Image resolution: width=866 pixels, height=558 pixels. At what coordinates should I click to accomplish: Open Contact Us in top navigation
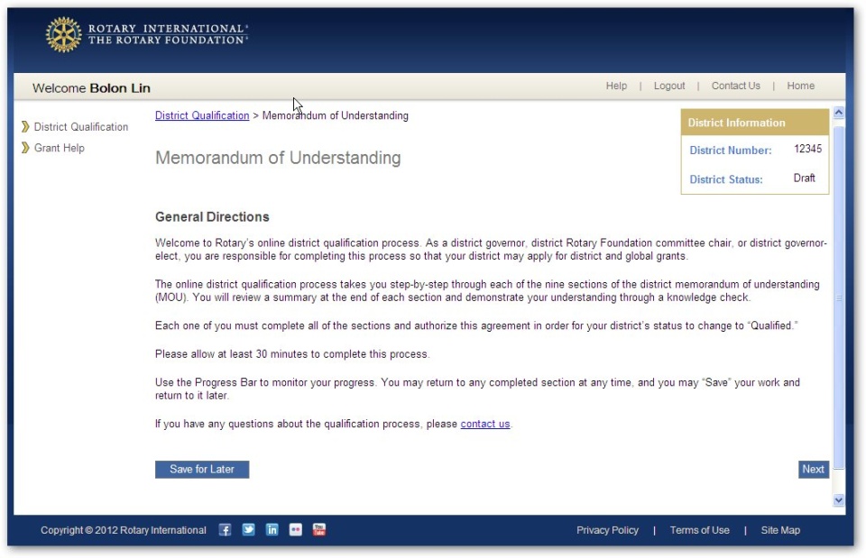click(x=736, y=86)
